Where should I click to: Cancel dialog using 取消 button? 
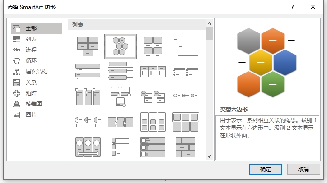pos(304,169)
